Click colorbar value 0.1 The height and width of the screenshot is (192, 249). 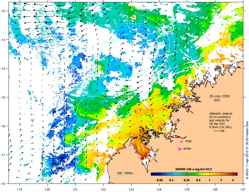171,180
